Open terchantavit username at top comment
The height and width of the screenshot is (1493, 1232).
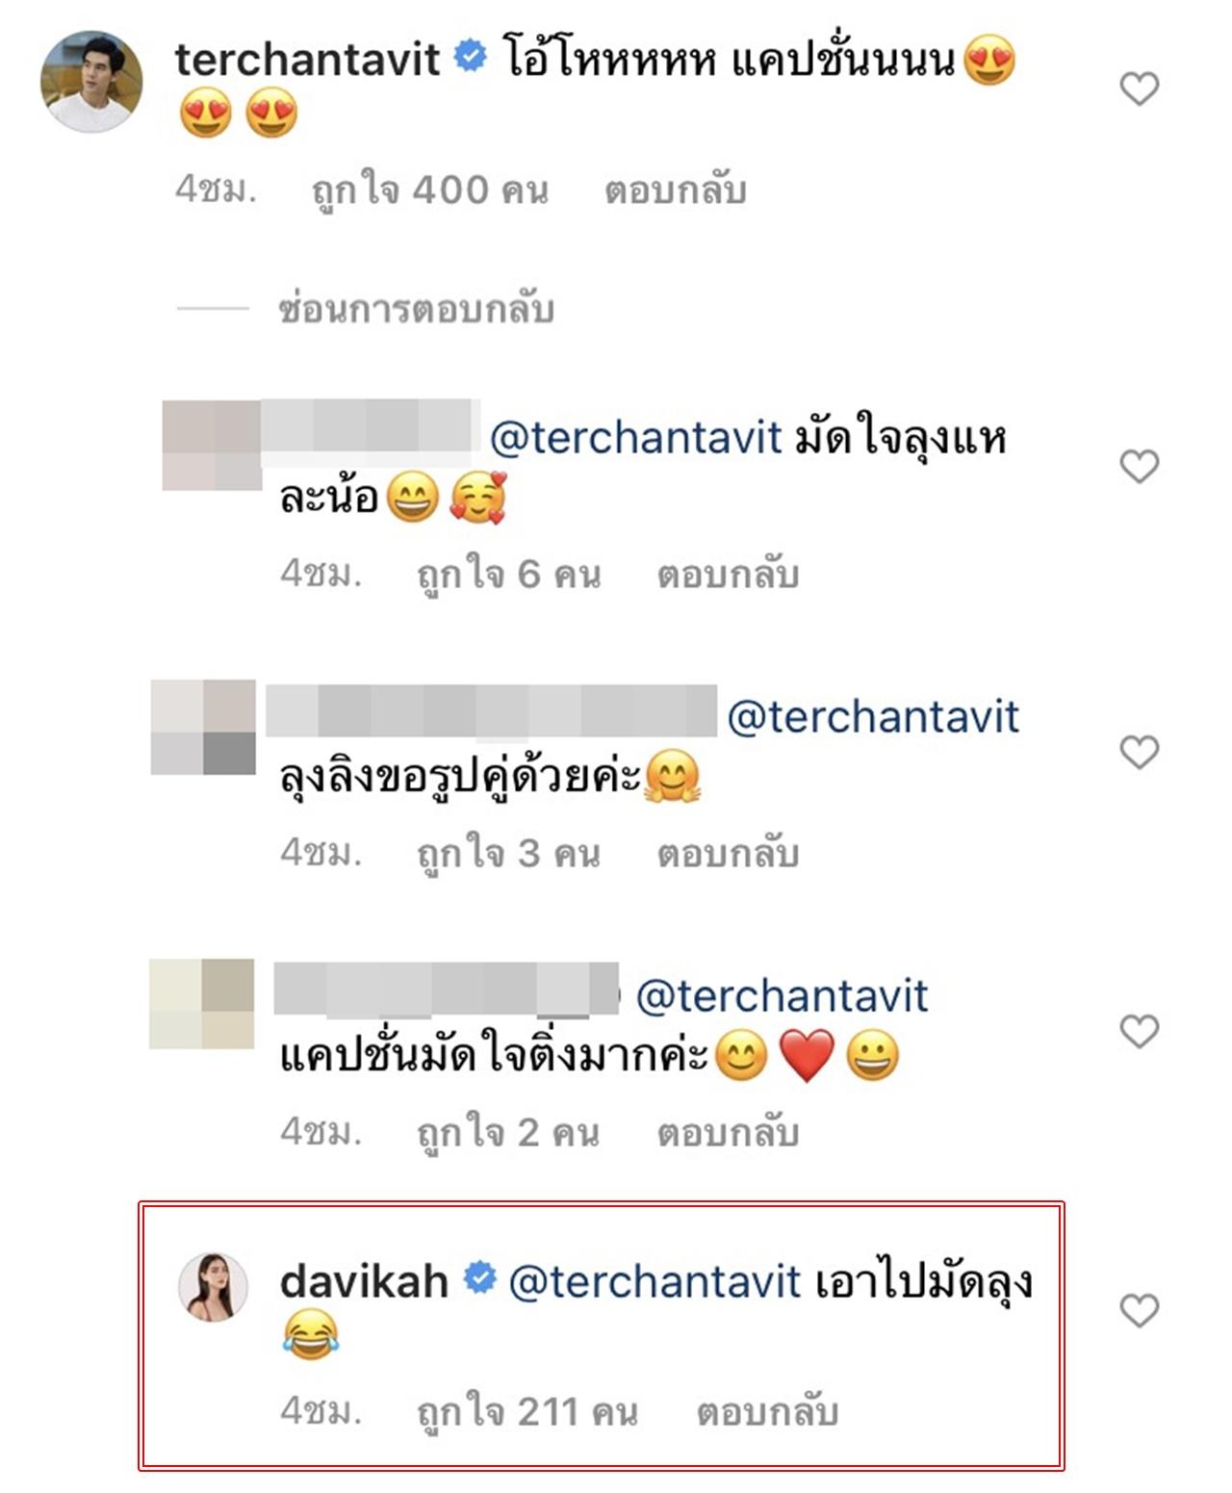(x=307, y=60)
